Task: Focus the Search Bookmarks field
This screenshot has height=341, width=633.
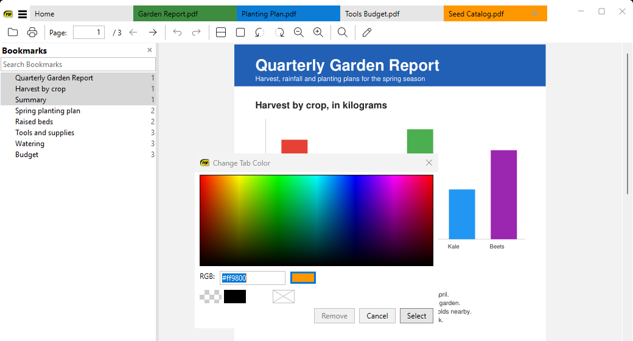Action: click(79, 64)
